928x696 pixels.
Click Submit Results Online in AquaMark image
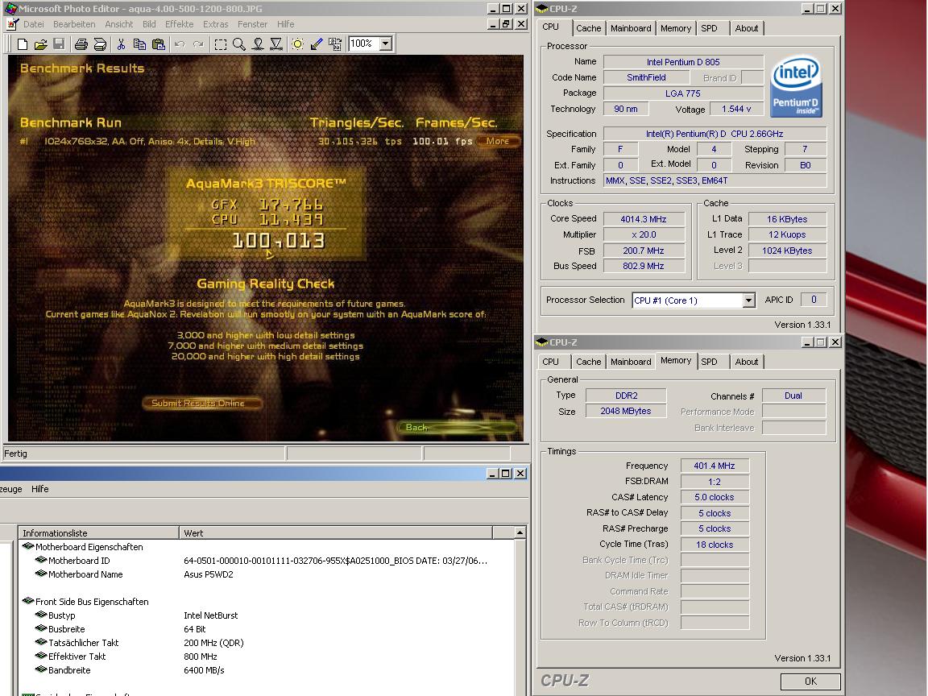pyautogui.click(x=202, y=403)
